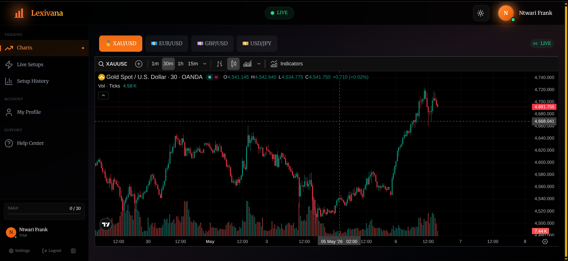Open chart settings gear by time axis
The height and width of the screenshot is (261, 568).
pyautogui.click(x=545, y=241)
